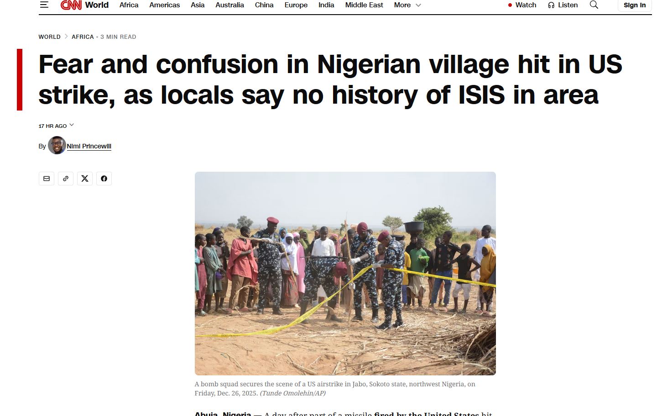Click the CNN logo
This screenshot has height=416, width=657.
point(71,5)
